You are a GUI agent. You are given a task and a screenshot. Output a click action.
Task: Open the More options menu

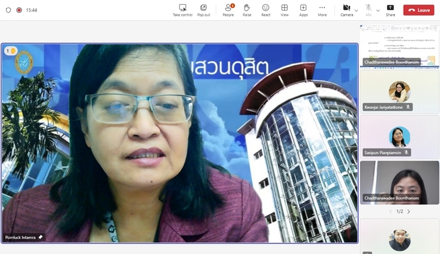pos(322,10)
